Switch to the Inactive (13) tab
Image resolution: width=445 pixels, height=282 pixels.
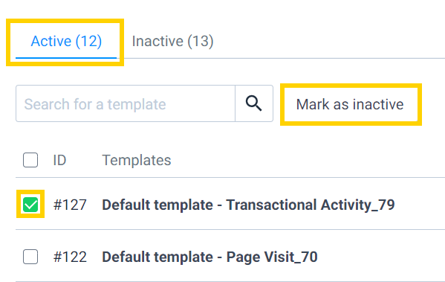point(172,41)
